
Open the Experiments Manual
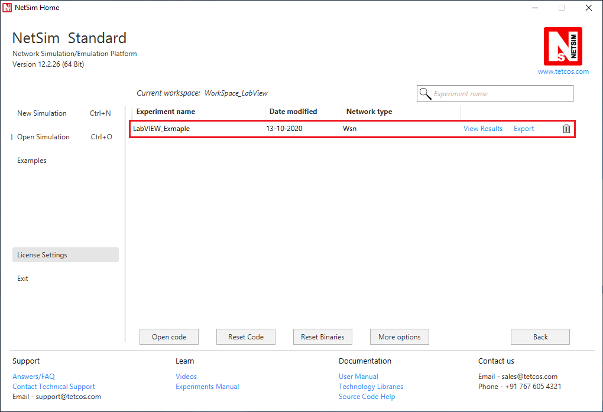click(207, 386)
